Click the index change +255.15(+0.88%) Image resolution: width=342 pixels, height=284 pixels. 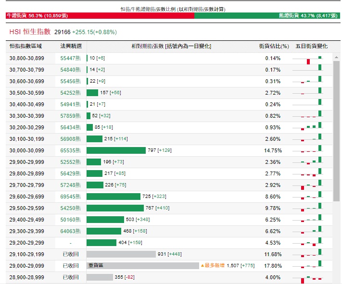pyautogui.click(x=94, y=32)
